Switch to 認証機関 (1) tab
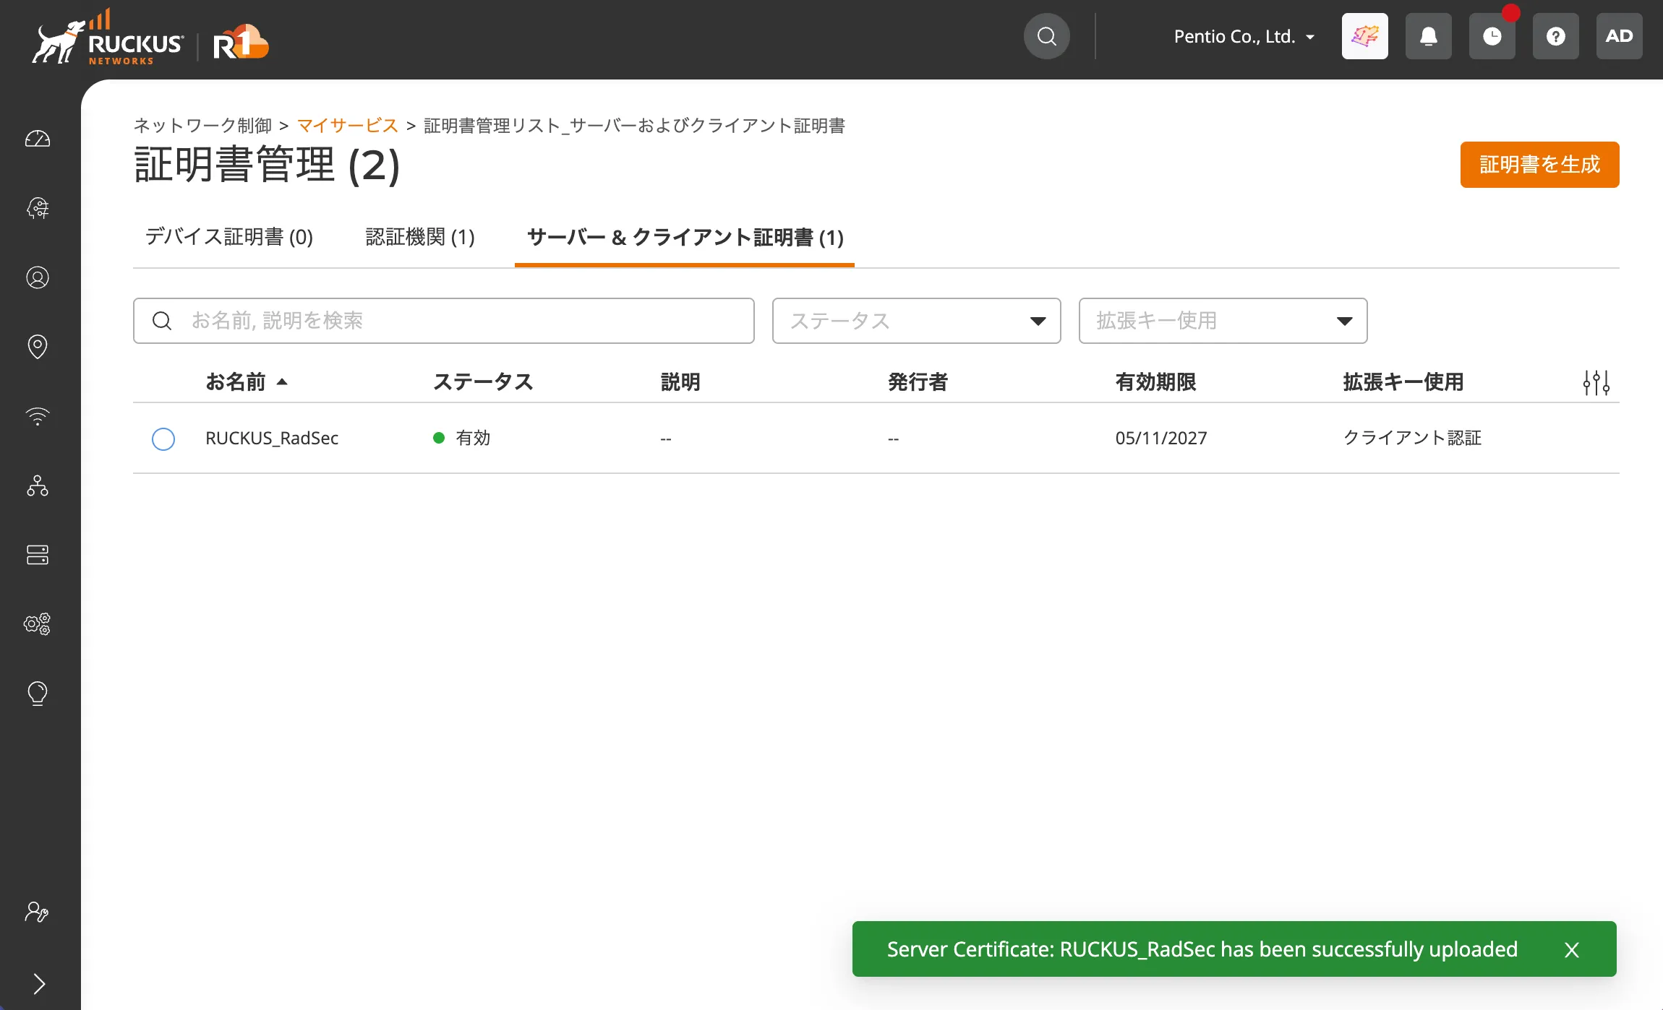This screenshot has height=1010, width=1663. [x=420, y=237]
